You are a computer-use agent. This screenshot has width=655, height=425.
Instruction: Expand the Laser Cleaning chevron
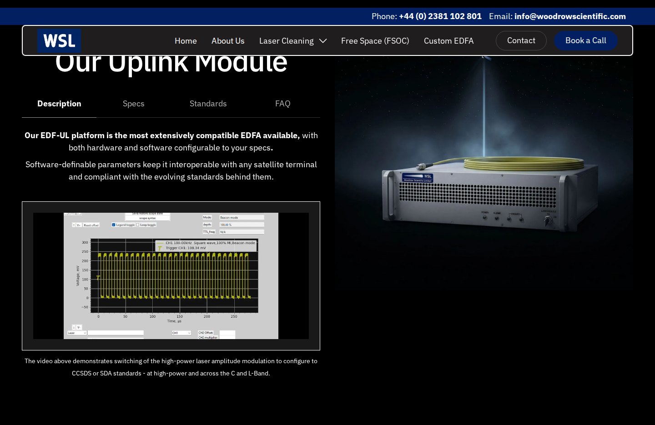(323, 41)
